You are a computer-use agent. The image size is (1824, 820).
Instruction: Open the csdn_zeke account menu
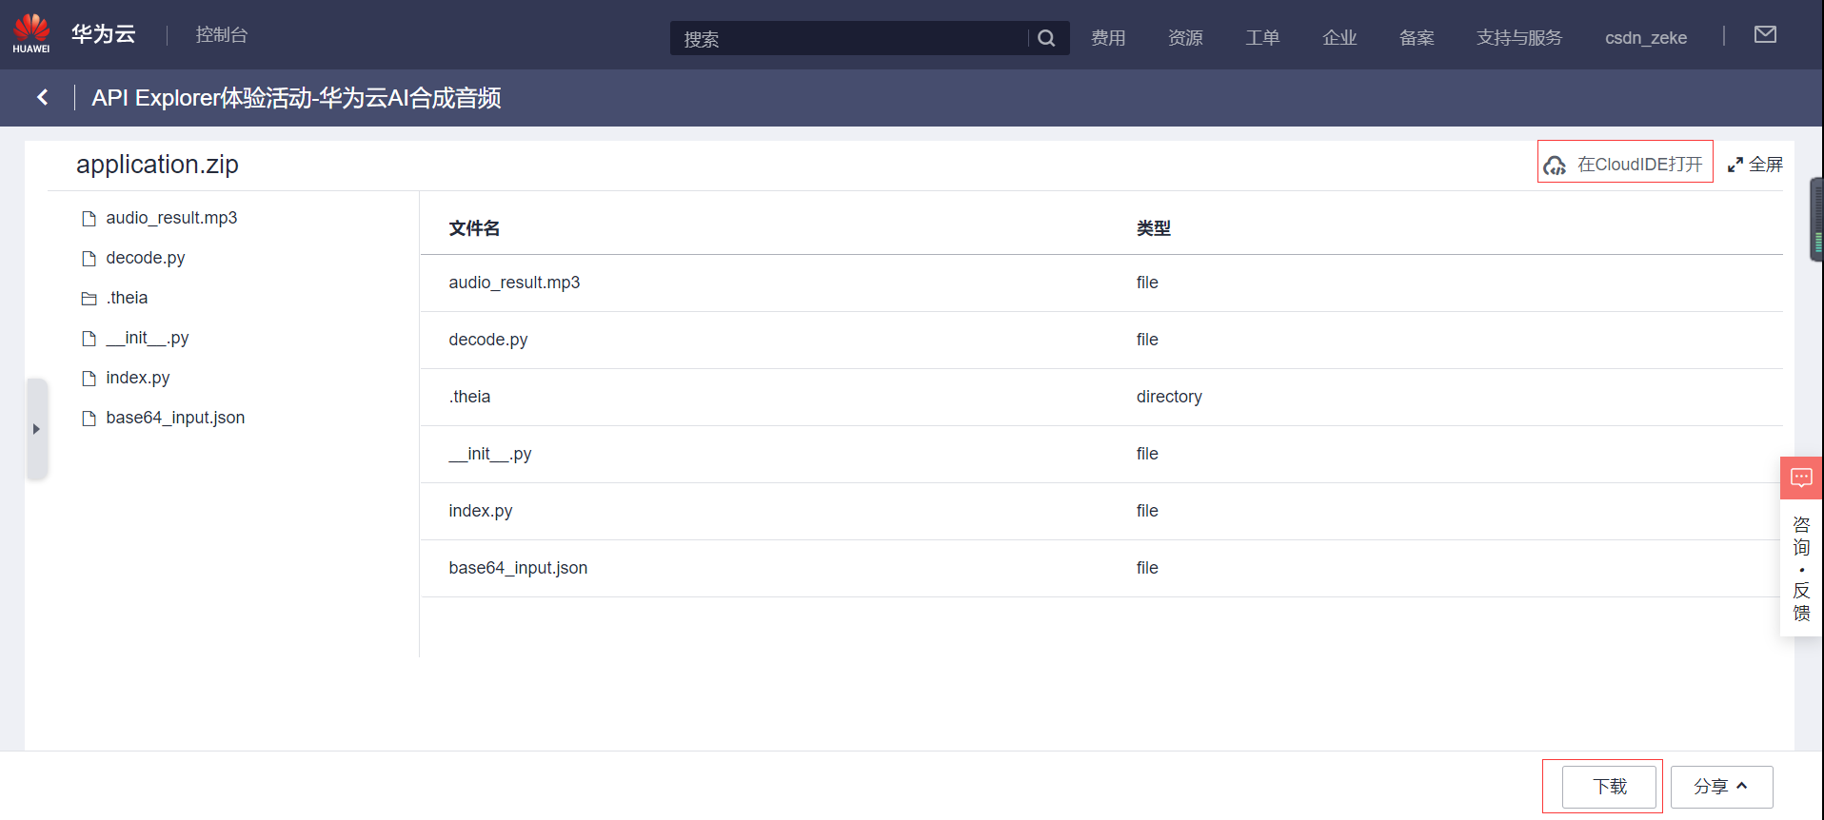[x=1645, y=38]
